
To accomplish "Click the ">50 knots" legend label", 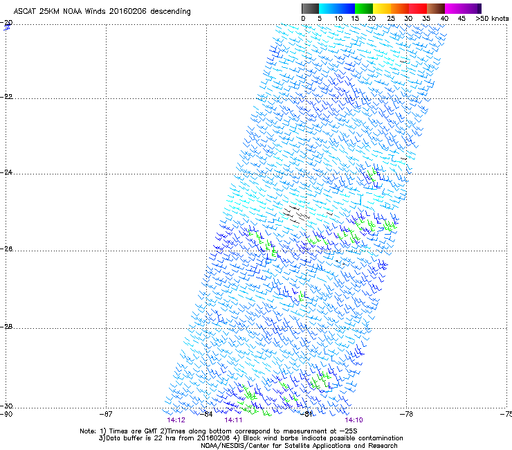I will [492, 19].
